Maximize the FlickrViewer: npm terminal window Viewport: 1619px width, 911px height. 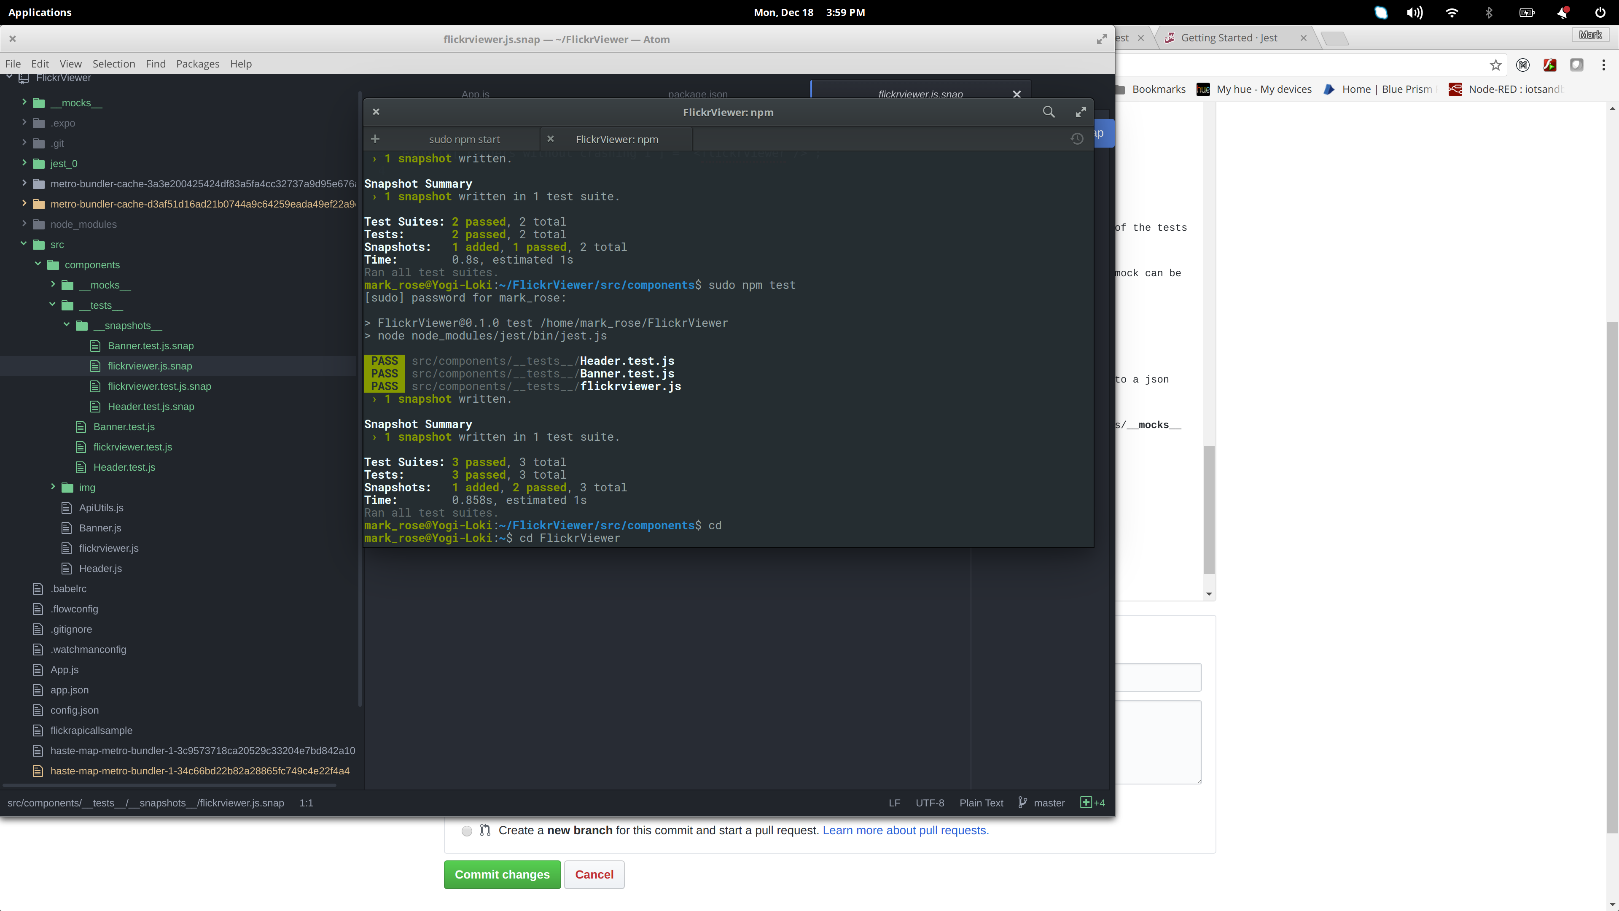tap(1081, 111)
